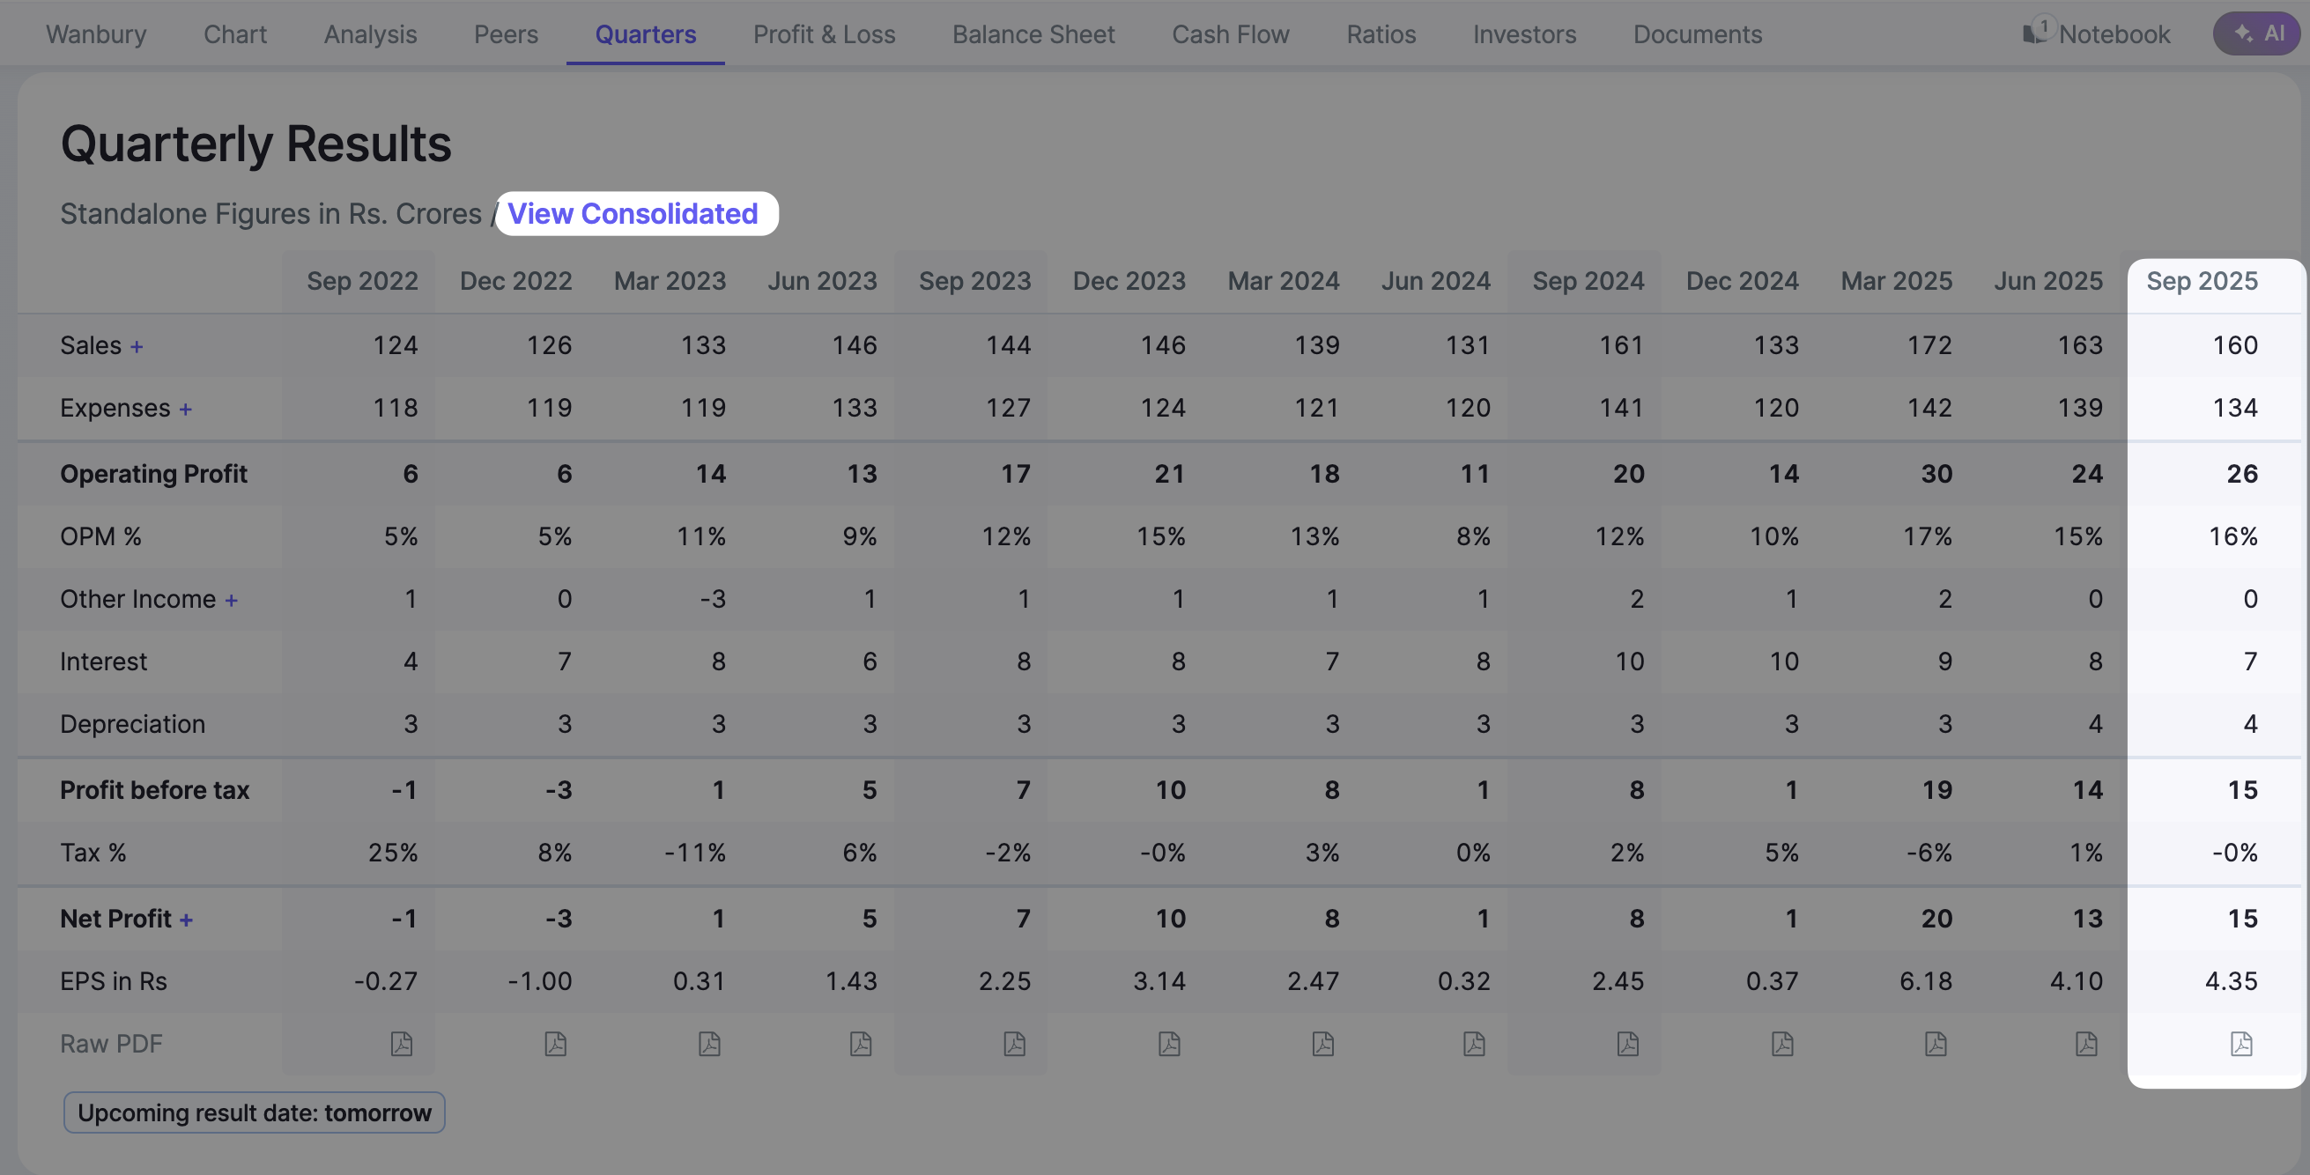The height and width of the screenshot is (1175, 2310).
Task: Open the Dec 2024 raw PDF icon
Action: (x=1781, y=1043)
